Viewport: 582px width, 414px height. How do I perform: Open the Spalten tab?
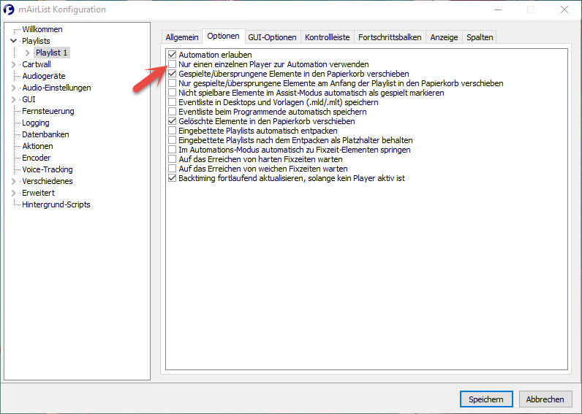(480, 37)
